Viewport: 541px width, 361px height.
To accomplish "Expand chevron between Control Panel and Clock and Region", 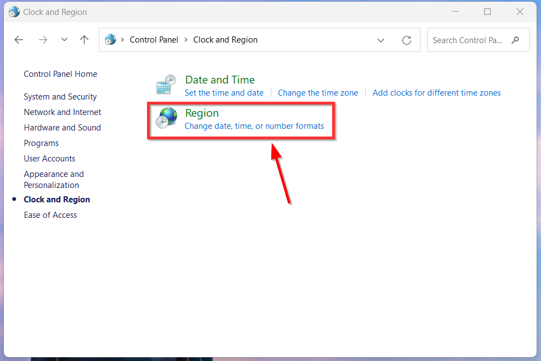I will pyautogui.click(x=186, y=40).
